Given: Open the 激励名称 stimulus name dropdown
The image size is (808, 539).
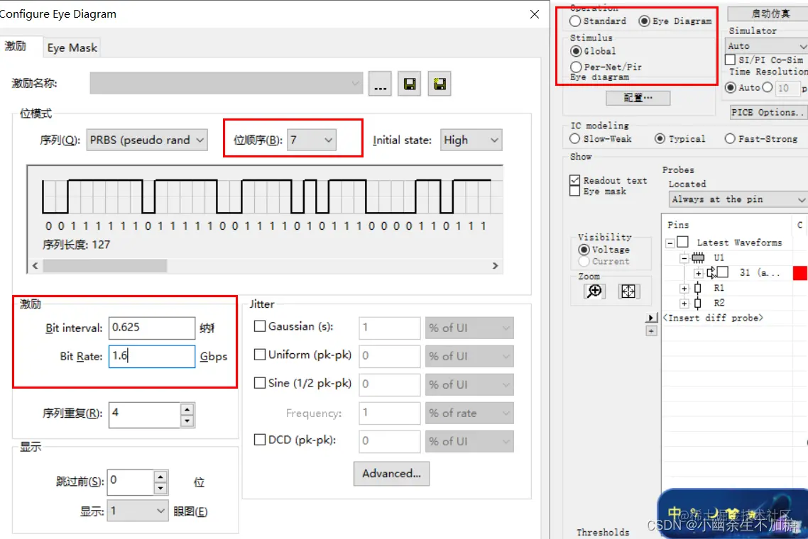Looking at the screenshot, I should coord(226,84).
